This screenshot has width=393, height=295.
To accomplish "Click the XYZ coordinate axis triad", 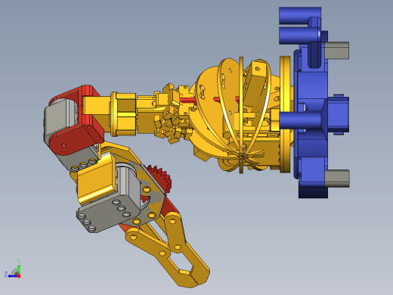I will coord(13,269).
